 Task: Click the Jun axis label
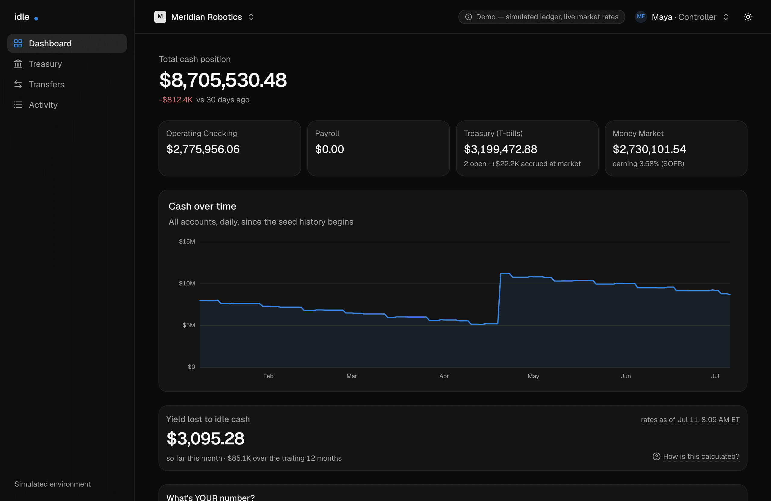click(626, 376)
